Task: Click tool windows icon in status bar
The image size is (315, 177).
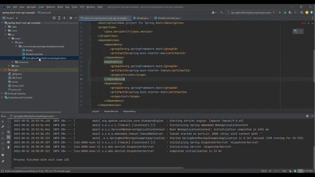Action: [x=2, y=171]
